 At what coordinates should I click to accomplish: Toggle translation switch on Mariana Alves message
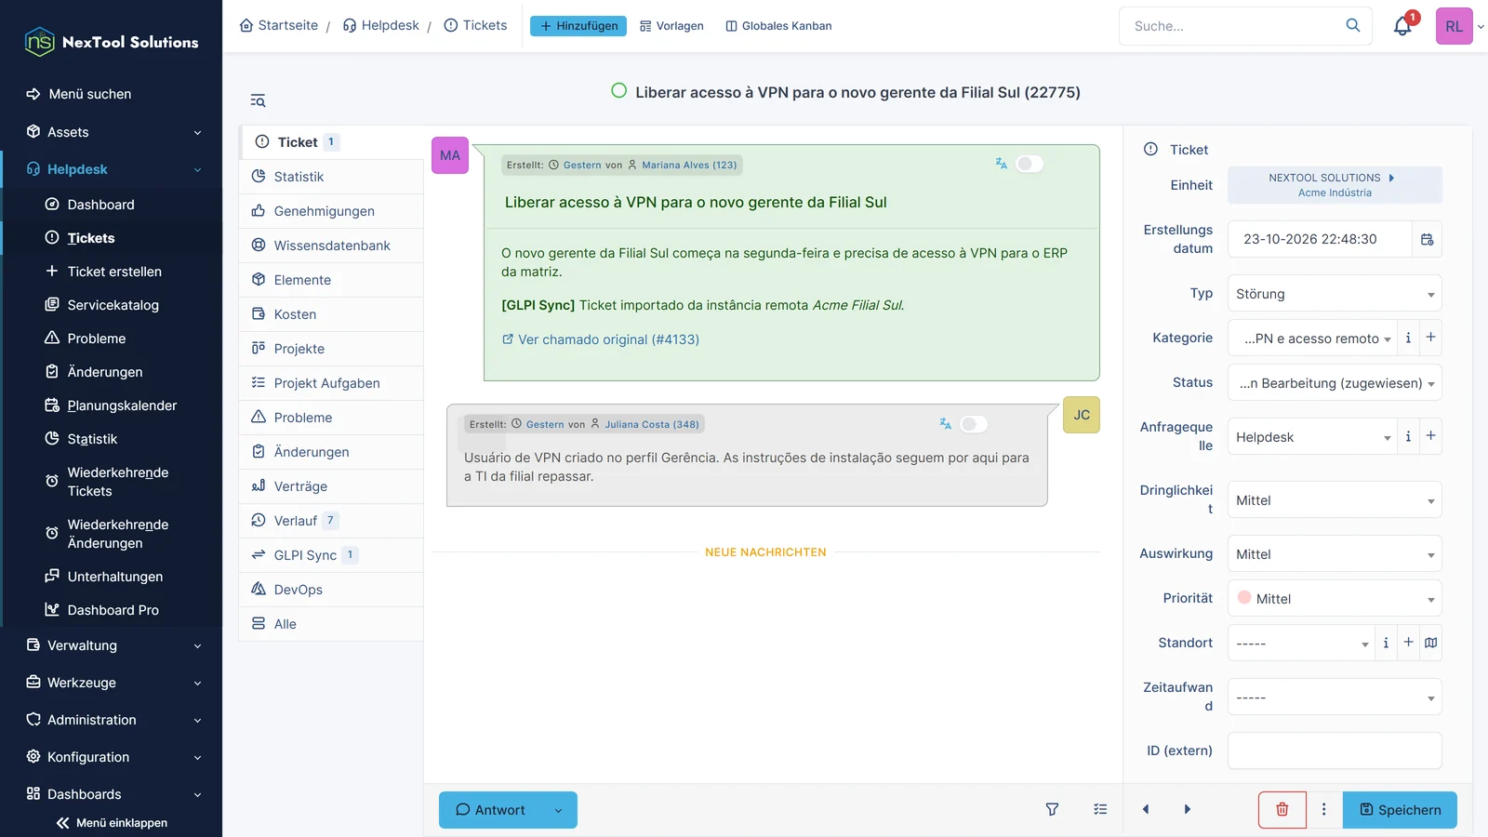pos(1029,164)
